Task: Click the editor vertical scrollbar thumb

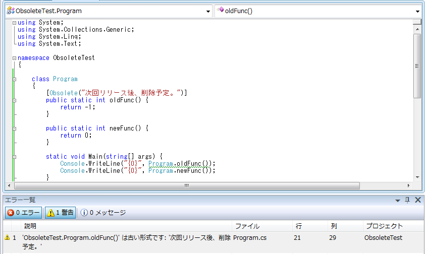Action: click(417, 66)
